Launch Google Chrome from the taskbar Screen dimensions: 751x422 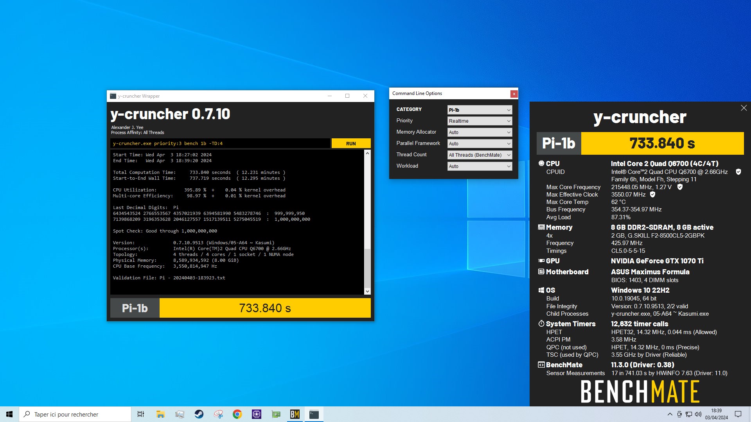(237, 414)
